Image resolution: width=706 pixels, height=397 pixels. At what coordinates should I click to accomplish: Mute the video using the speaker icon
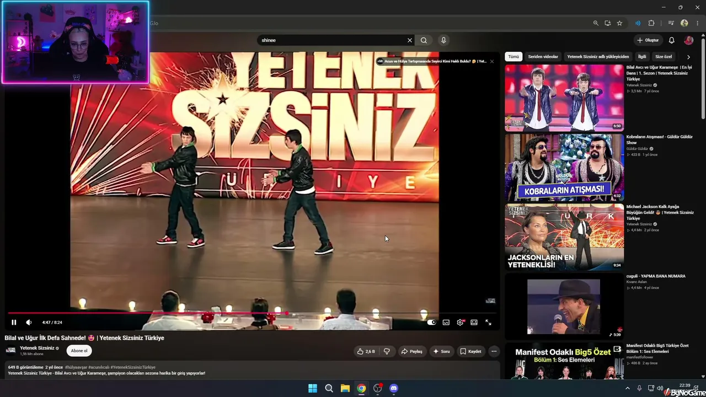click(29, 323)
